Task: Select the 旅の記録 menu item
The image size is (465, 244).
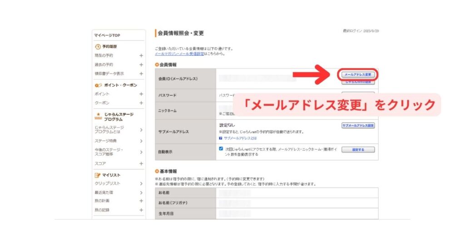Action: 102,210
